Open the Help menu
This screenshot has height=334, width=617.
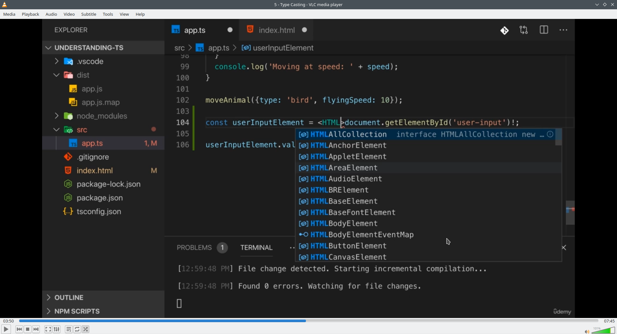(x=140, y=14)
